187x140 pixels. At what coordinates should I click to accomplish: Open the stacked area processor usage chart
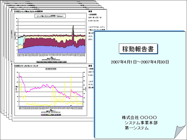(50, 38)
